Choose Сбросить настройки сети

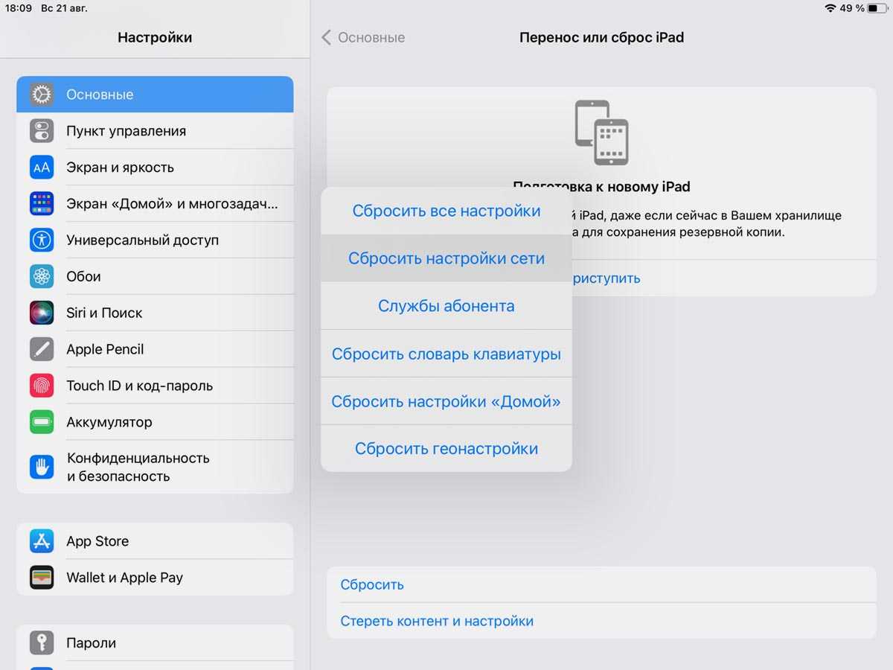point(446,258)
